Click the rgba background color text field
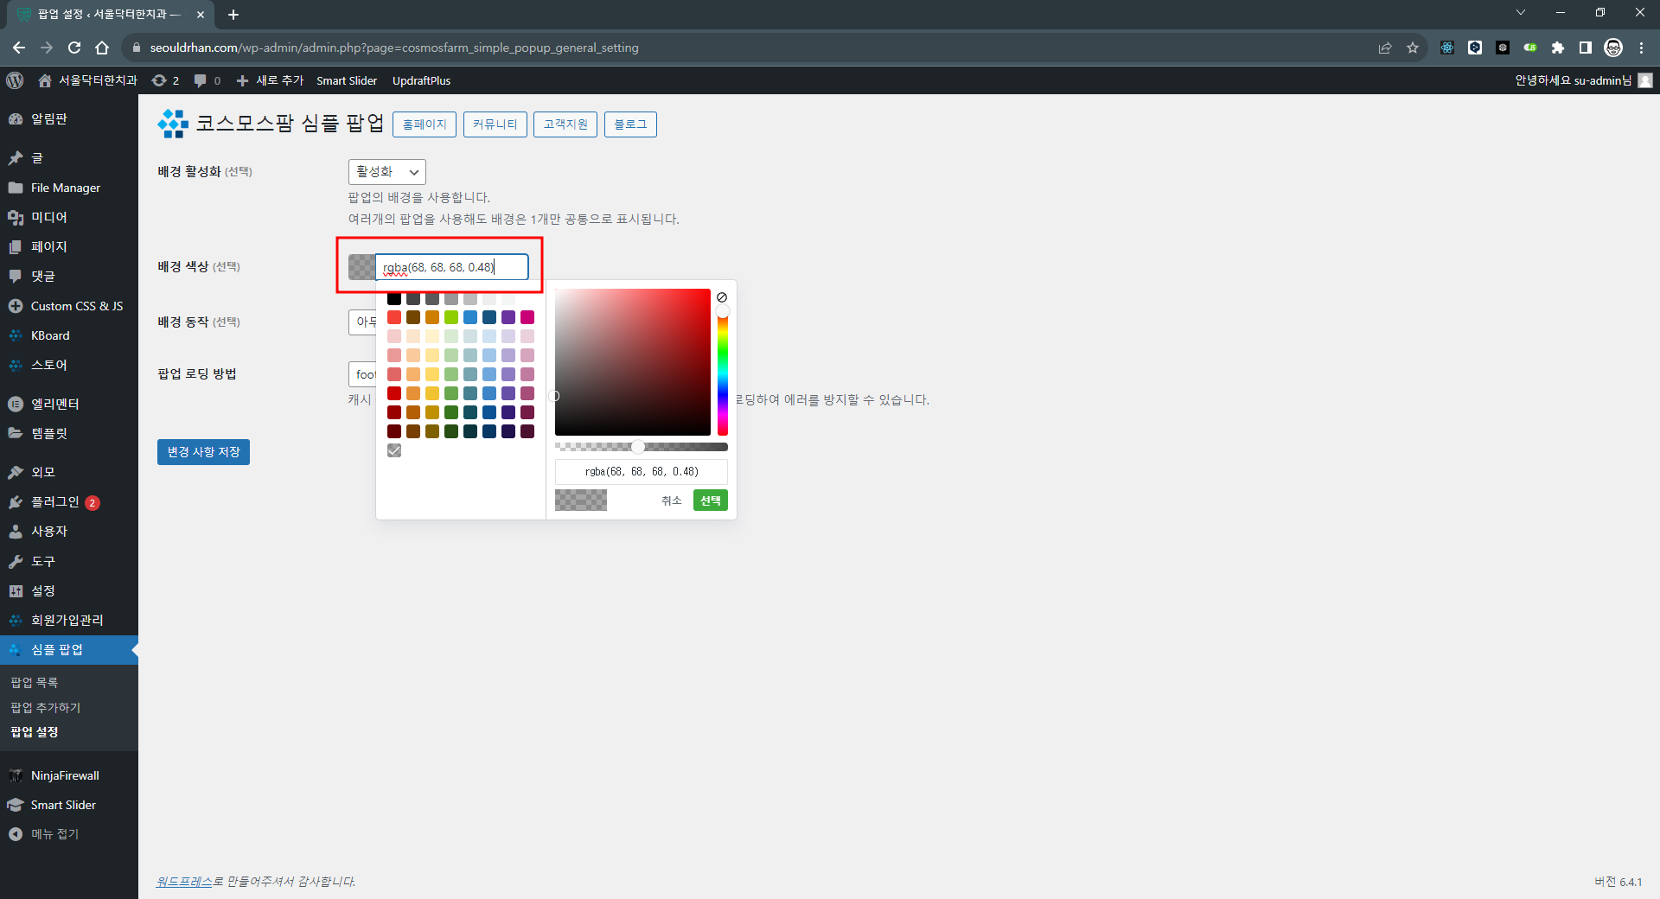Image resolution: width=1660 pixels, height=899 pixels. tap(451, 267)
